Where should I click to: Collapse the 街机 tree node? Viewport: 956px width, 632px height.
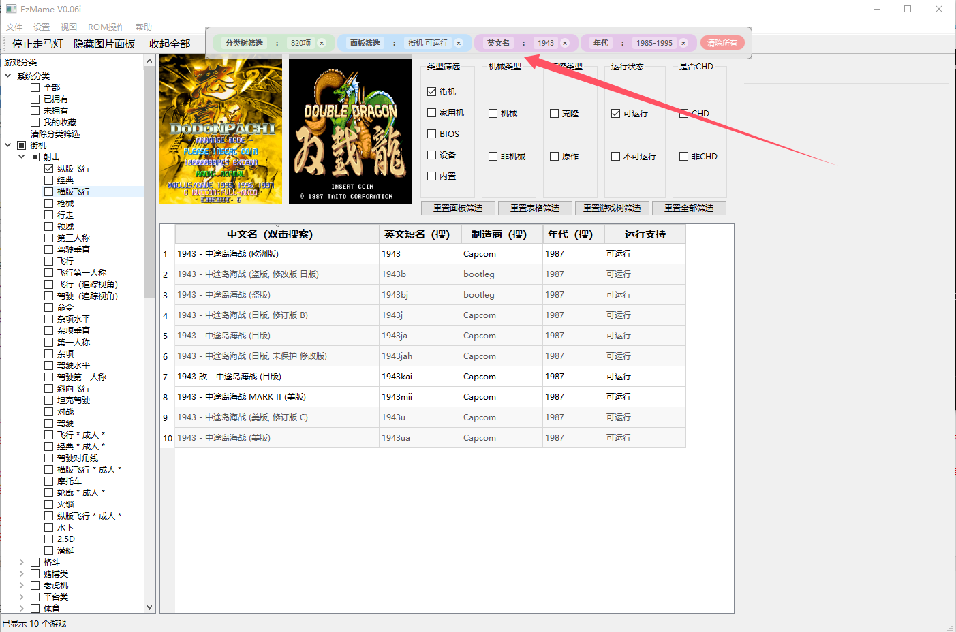point(8,145)
